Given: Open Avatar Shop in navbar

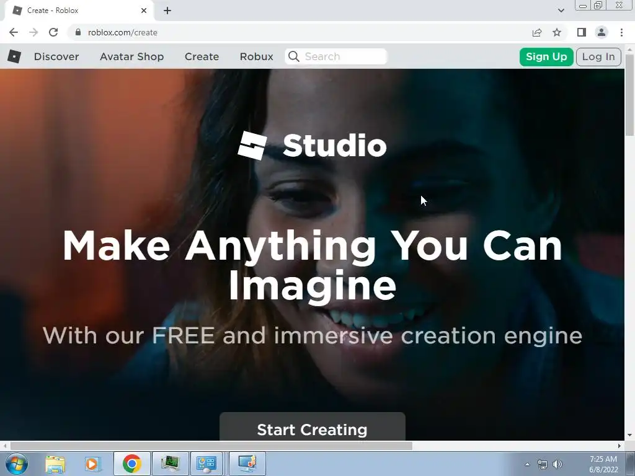Looking at the screenshot, I should coord(131,56).
